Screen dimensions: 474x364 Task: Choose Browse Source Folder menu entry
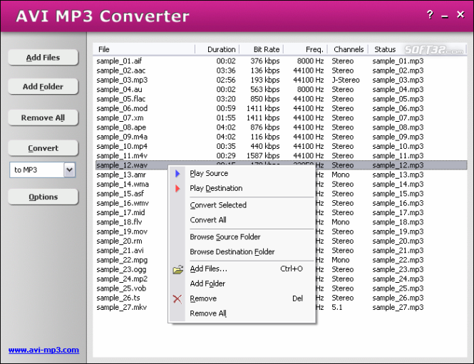pyautogui.click(x=225, y=236)
